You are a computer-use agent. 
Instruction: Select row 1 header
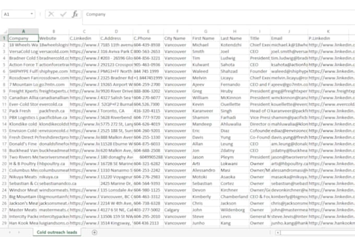click(x=4, y=38)
